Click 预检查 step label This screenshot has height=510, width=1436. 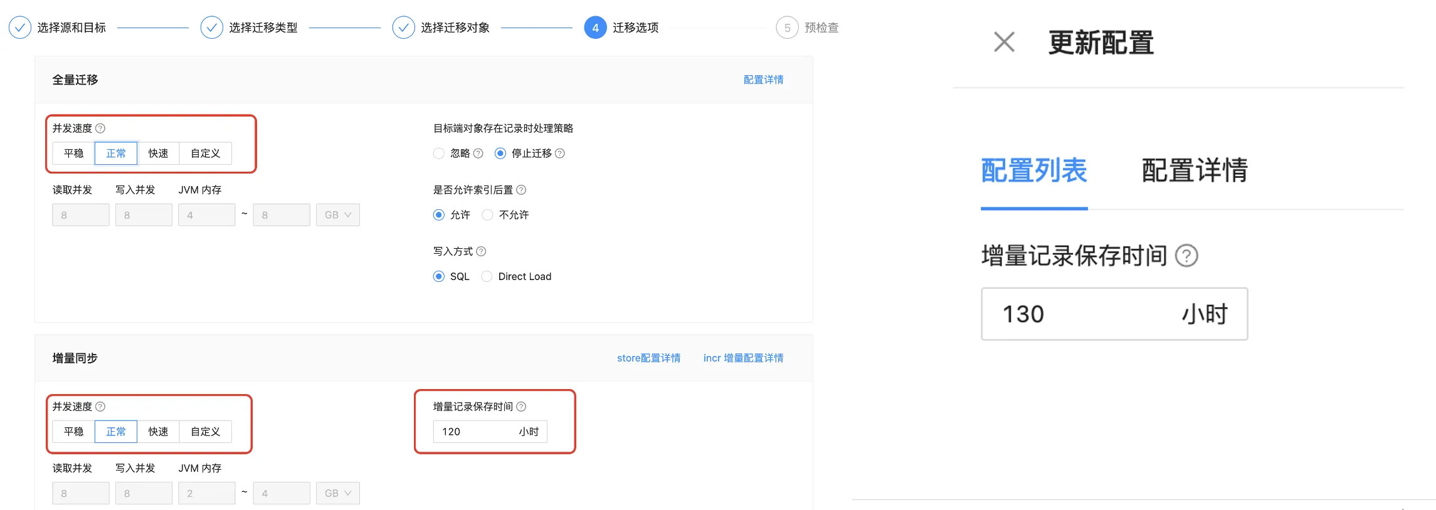pos(821,28)
